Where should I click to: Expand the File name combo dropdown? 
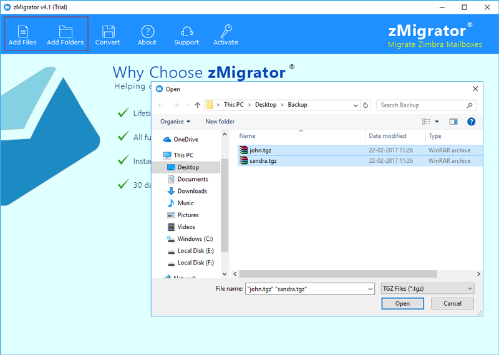pos(370,289)
